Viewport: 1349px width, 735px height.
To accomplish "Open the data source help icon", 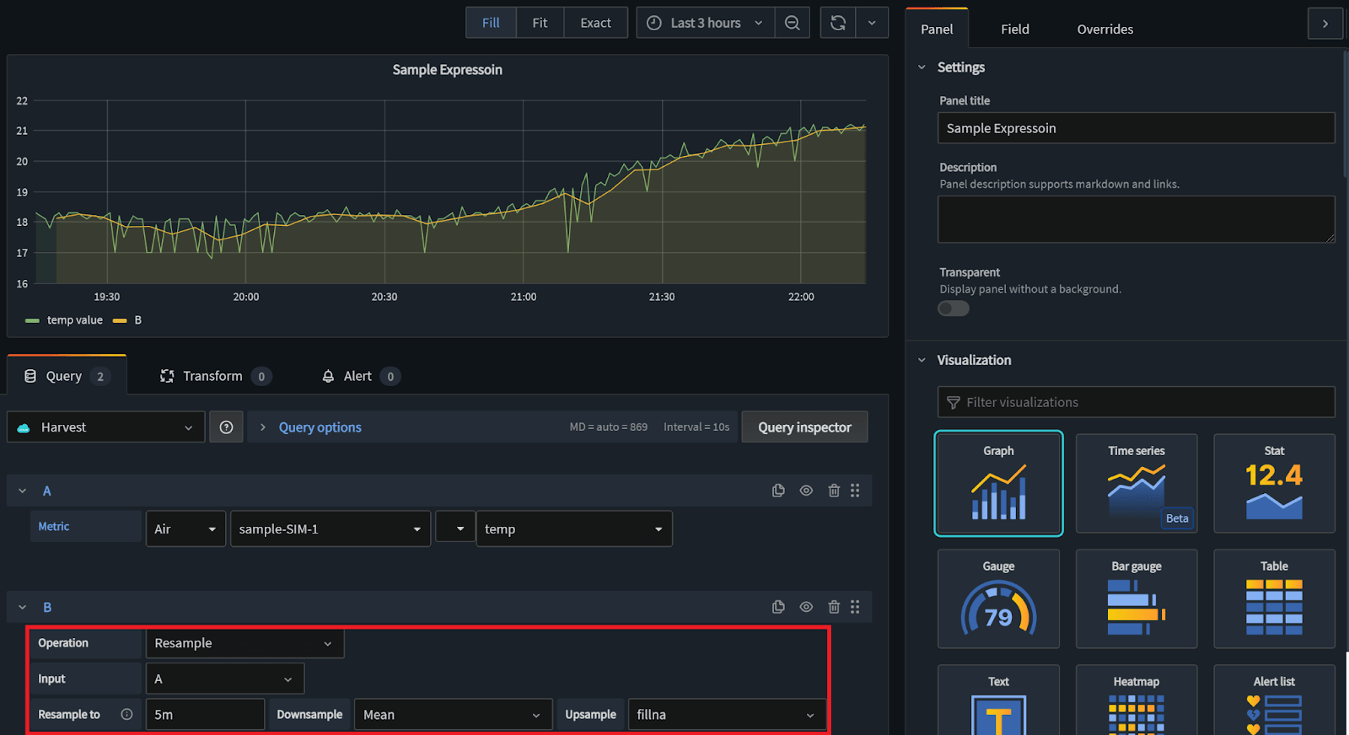I will point(226,427).
